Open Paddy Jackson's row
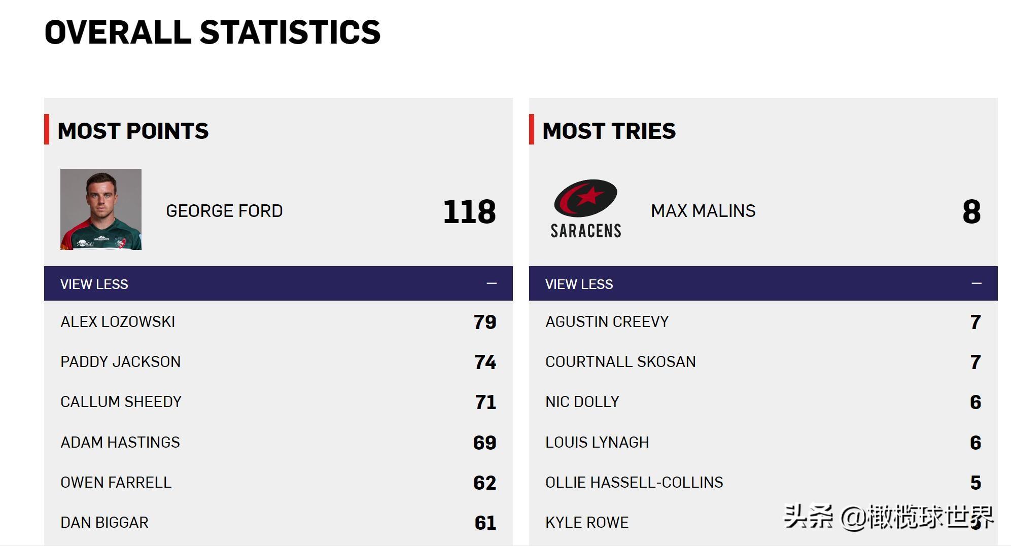 point(121,361)
